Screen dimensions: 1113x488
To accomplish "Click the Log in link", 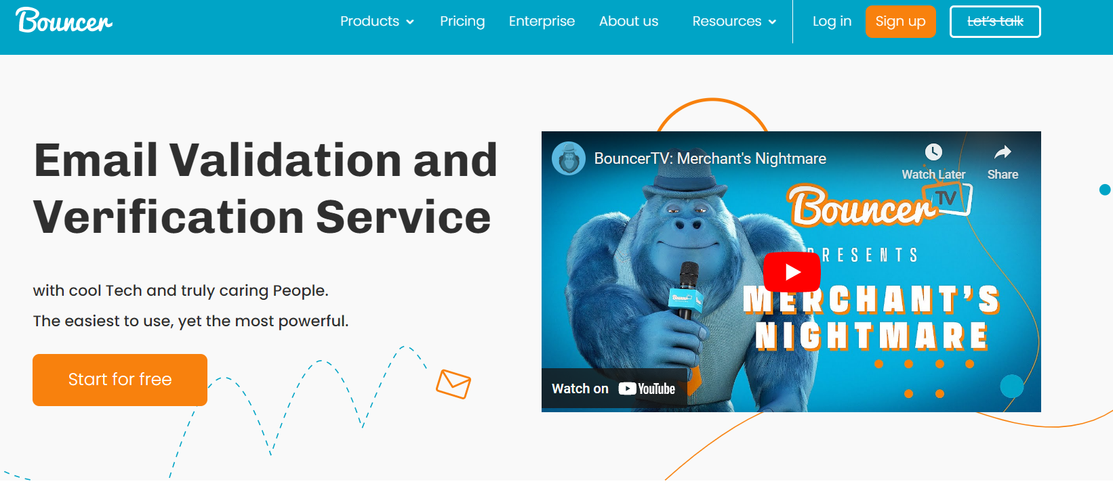I will click(832, 21).
